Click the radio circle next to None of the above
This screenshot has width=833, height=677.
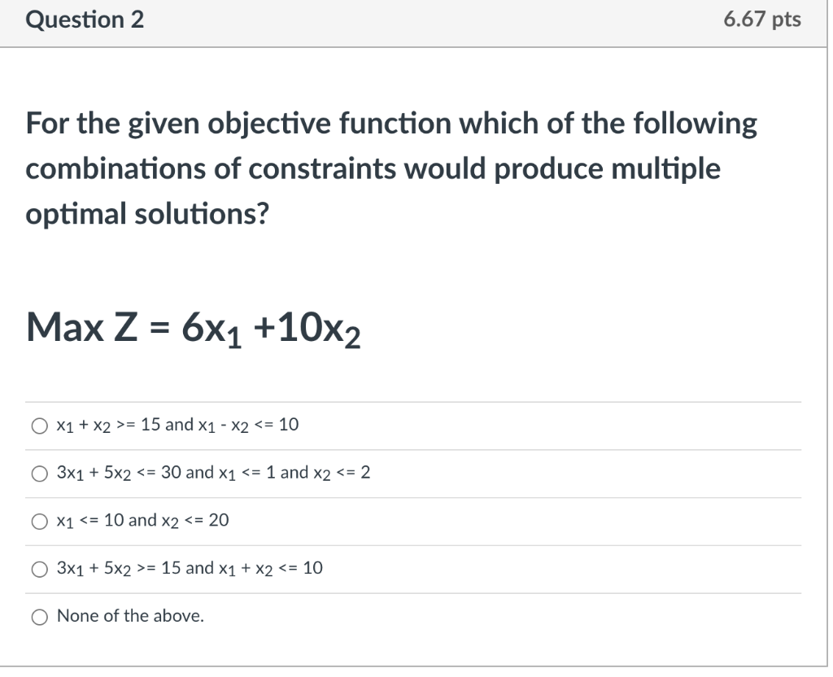point(38,616)
